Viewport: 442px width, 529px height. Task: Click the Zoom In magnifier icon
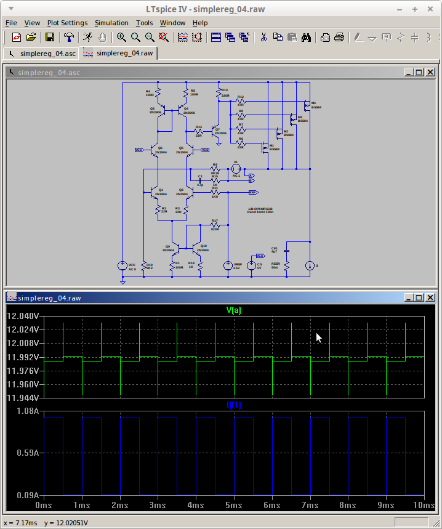pos(121,37)
